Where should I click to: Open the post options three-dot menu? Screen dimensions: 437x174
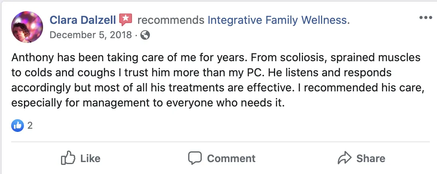425,18
